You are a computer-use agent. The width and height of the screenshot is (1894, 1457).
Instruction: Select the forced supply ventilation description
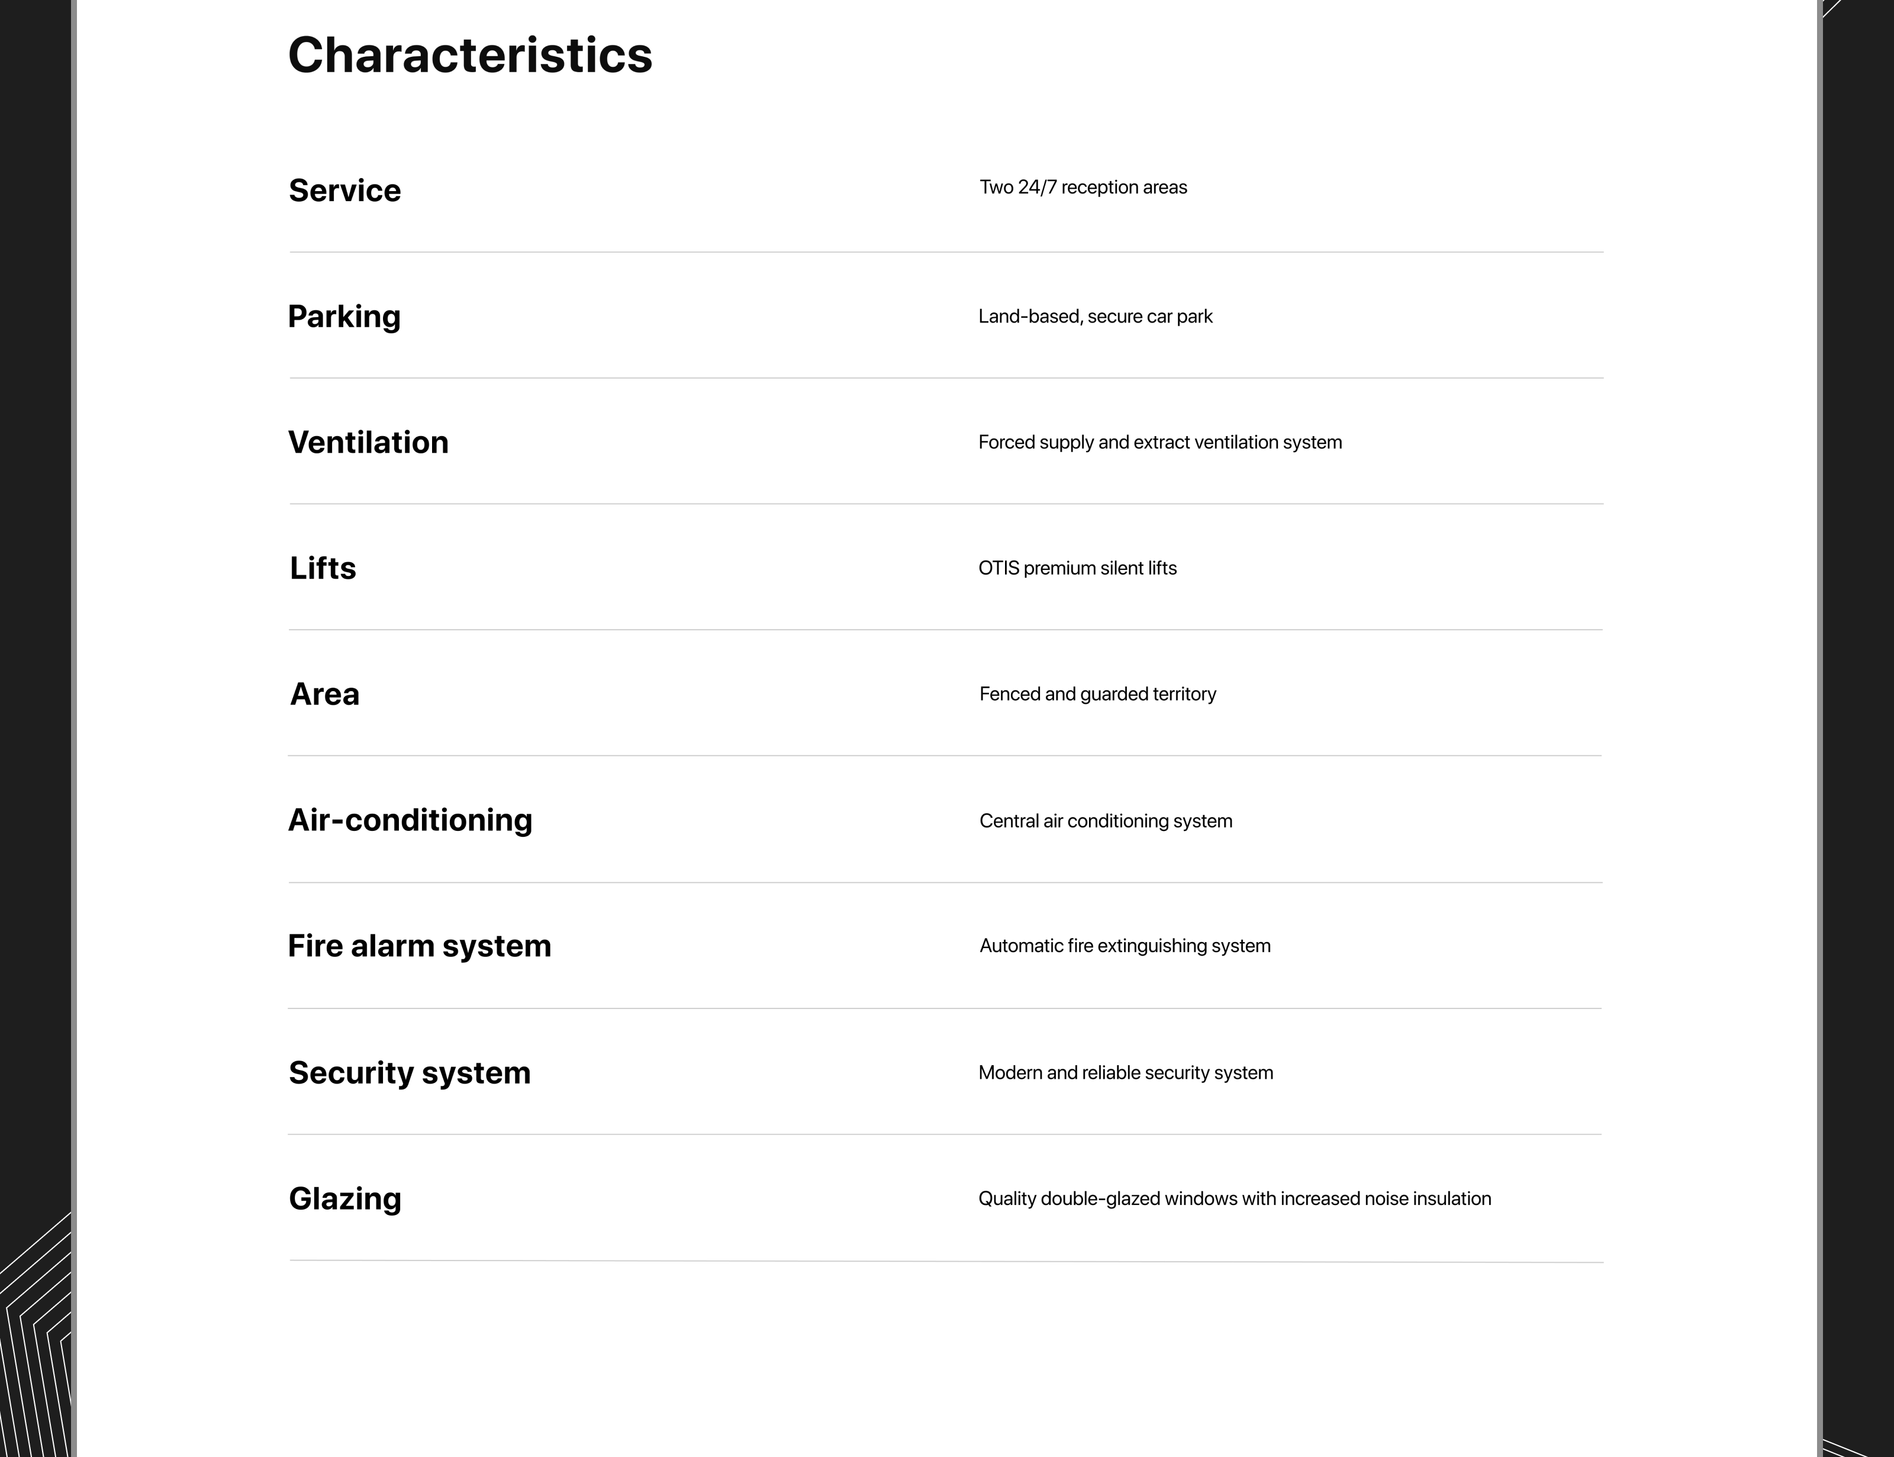click(1159, 442)
